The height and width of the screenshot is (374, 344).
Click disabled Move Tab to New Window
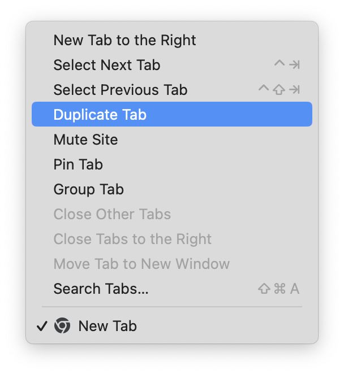[172, 264]
